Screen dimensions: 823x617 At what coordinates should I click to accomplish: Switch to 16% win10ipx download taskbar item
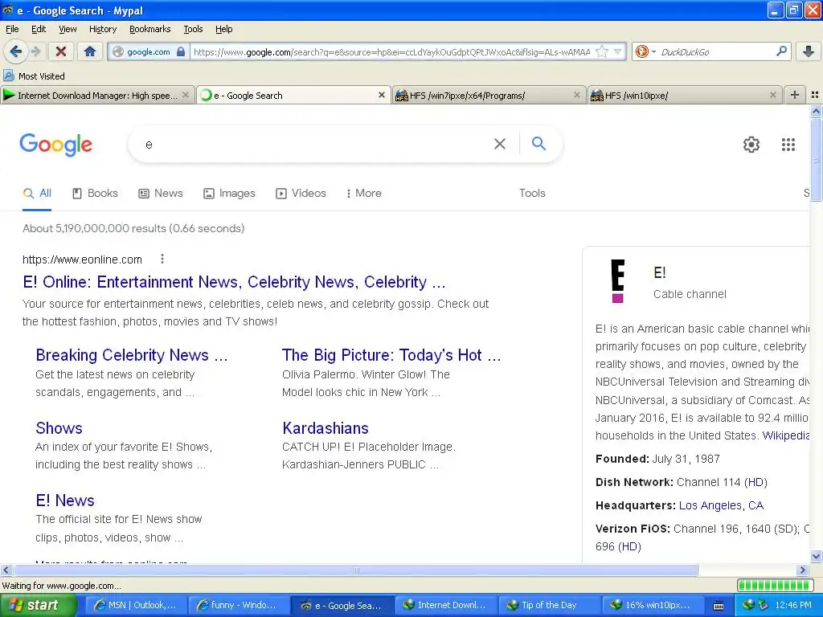point(651,605)
